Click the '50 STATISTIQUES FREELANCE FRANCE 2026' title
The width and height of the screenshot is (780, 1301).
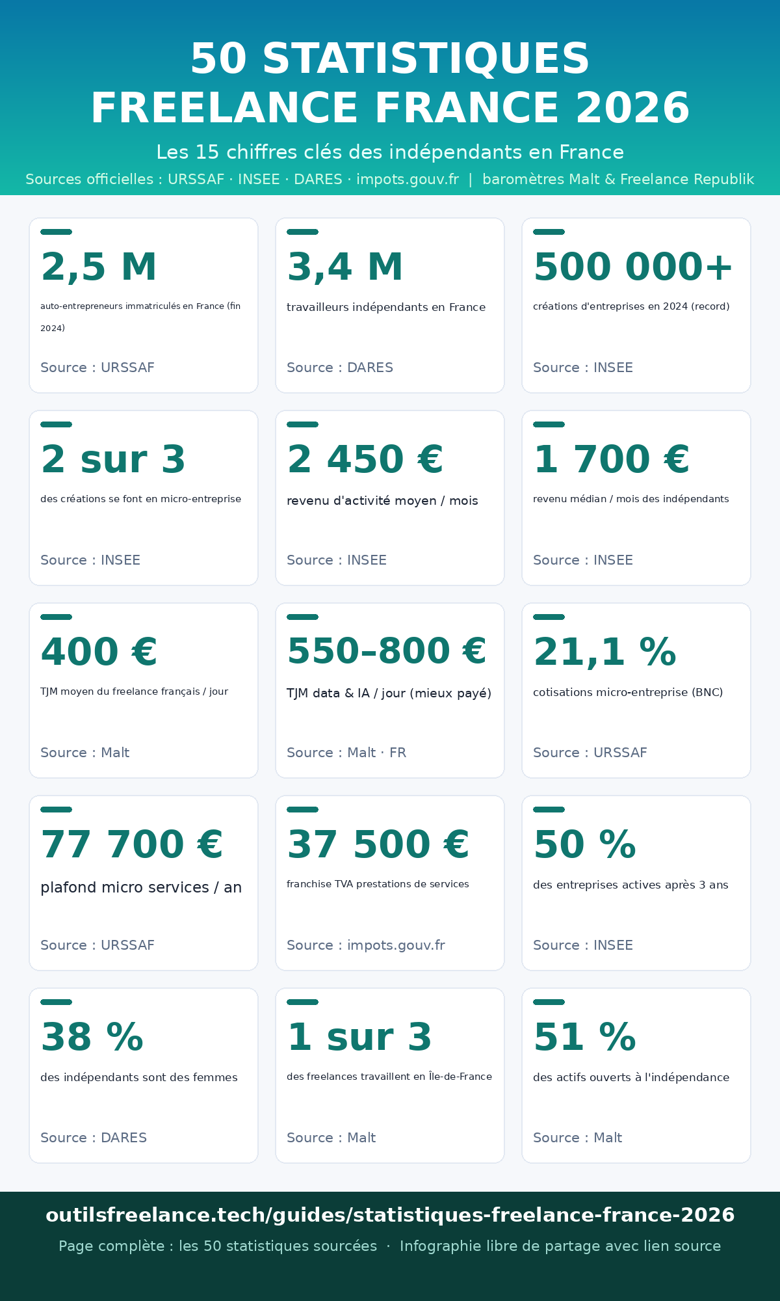point(390,83)
